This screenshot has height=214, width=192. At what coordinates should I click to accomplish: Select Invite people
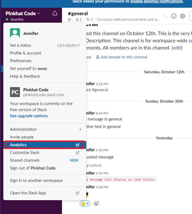coord(45,137)
